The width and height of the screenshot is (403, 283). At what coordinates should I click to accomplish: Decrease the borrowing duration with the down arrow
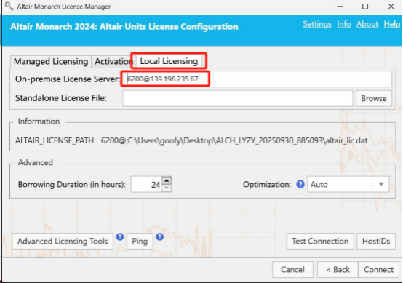point(167,188)
